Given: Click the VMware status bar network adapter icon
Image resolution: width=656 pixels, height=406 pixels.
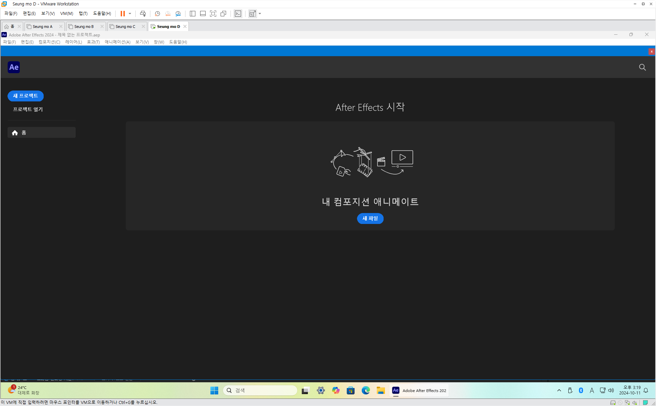Looking at the screenshot, I should 627,403.
